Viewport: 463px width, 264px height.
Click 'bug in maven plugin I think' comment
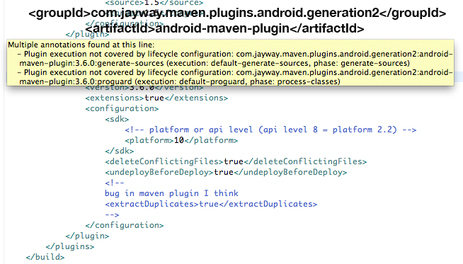[171, 193]
